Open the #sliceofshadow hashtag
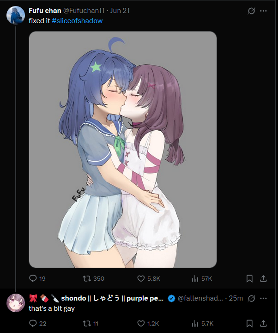Screen dimensions: 278x333 [77, 21]
